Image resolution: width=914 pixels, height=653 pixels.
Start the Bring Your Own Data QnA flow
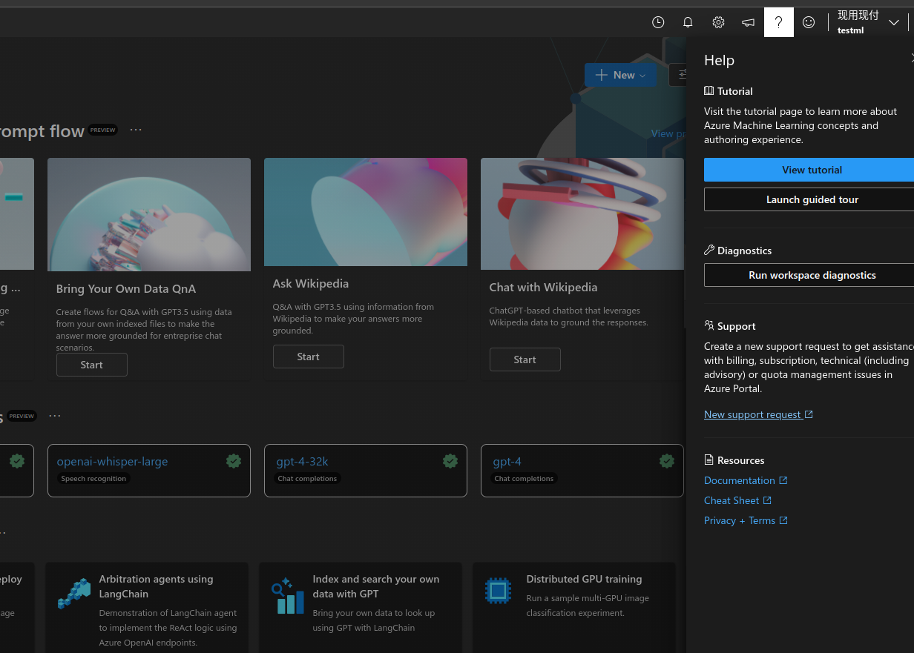pos(92,365)
